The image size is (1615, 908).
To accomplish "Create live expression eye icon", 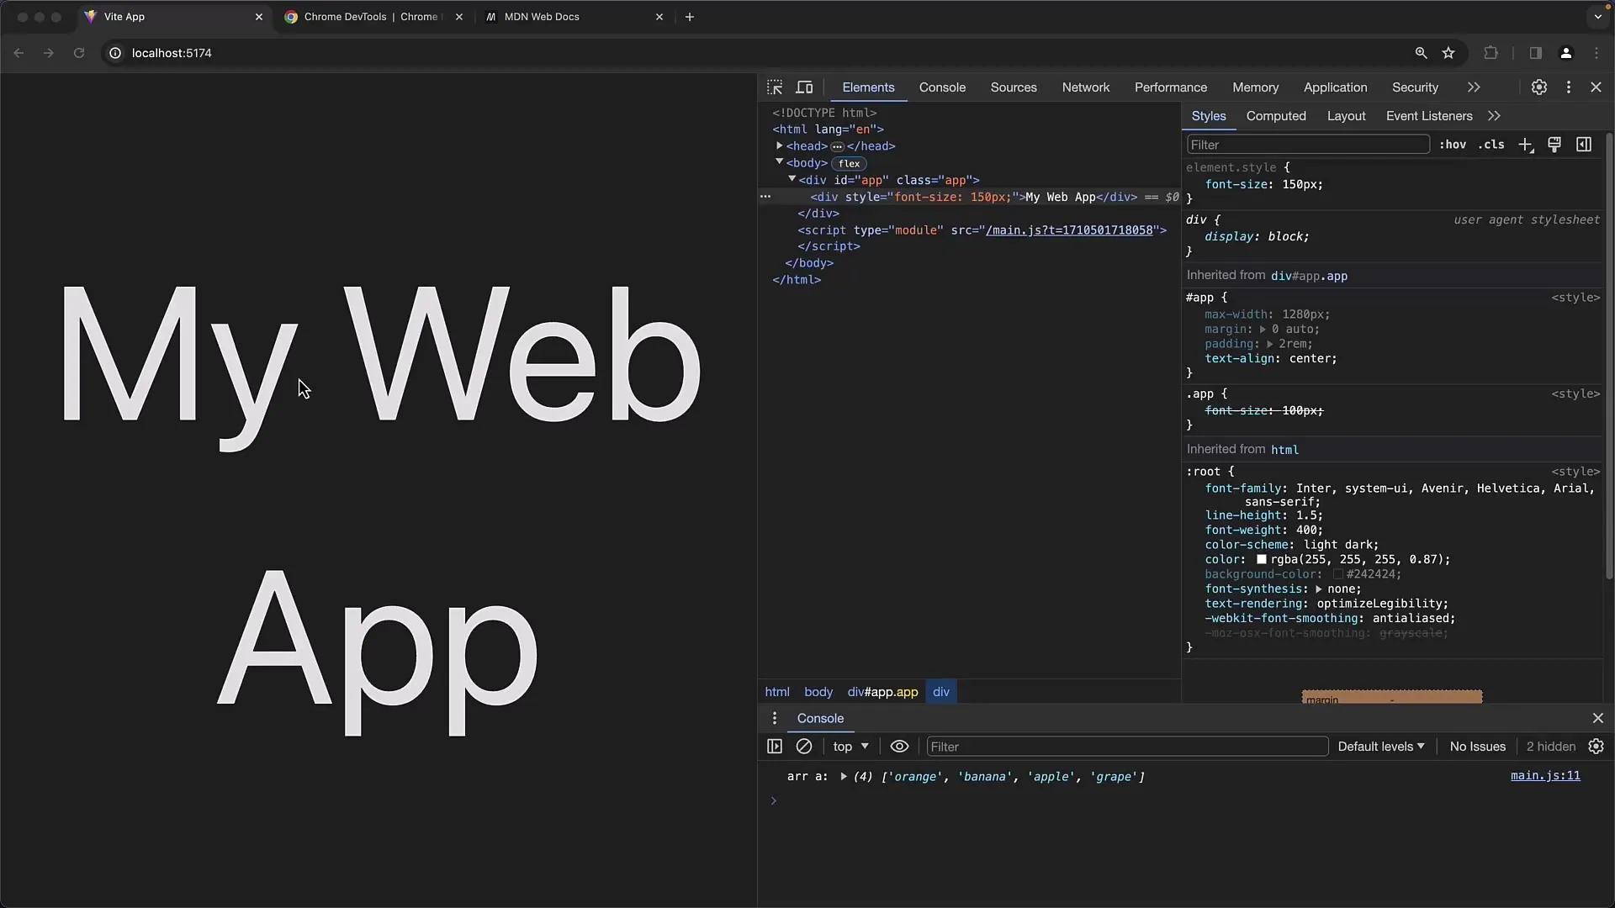I will pos(899,747).
